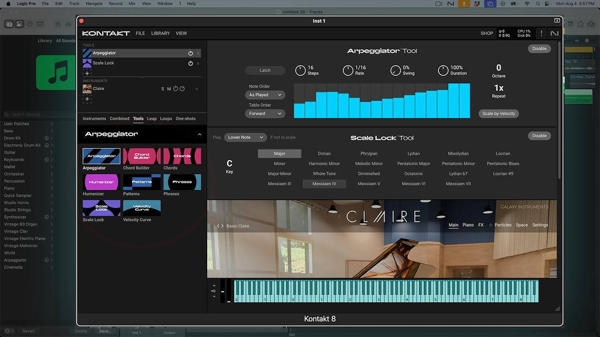Click the Rate knob
Image resolution: width=600 pixels, height=337 pixels.
pyautogui.click(x=348, y=71)
